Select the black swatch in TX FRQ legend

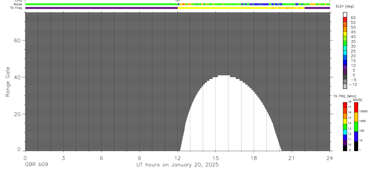(x=345, y=148)
